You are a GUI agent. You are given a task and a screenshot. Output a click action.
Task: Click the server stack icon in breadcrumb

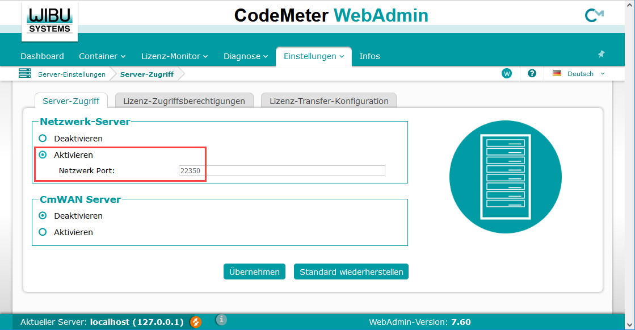pos(25,74)
